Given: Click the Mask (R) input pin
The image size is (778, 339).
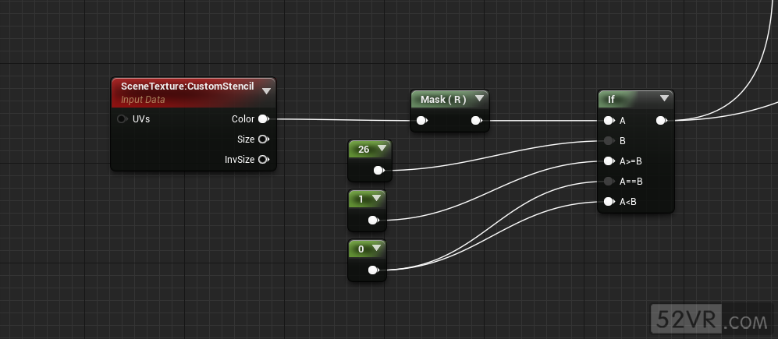Looking at the screenshot, I should click(x=421, y=120).
